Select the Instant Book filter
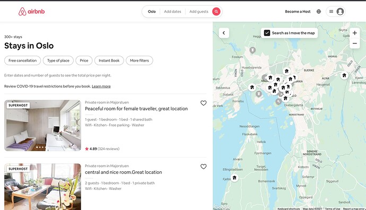This screenshot has width=366, height=210. (109, 60)
